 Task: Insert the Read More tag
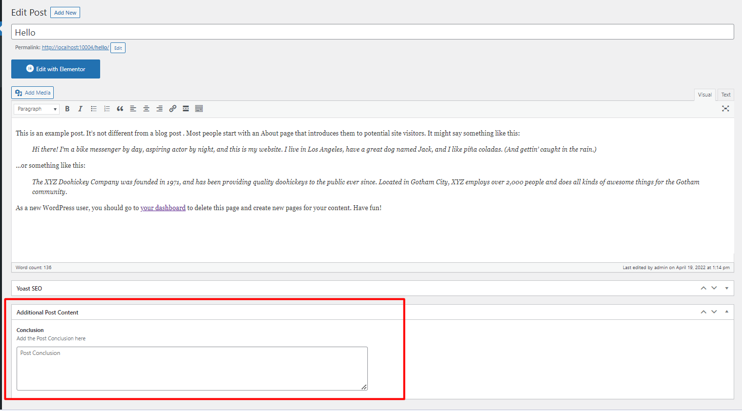(186, 108)
